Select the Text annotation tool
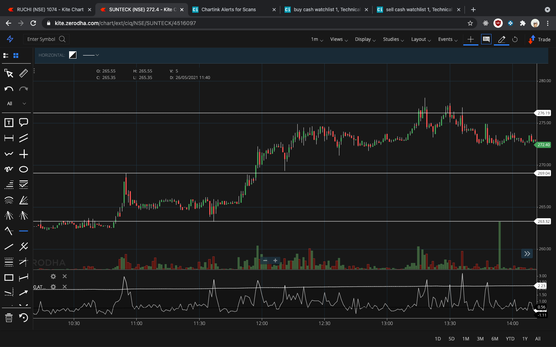The height and width of the screenshot is (347, 556). (8, 123)
